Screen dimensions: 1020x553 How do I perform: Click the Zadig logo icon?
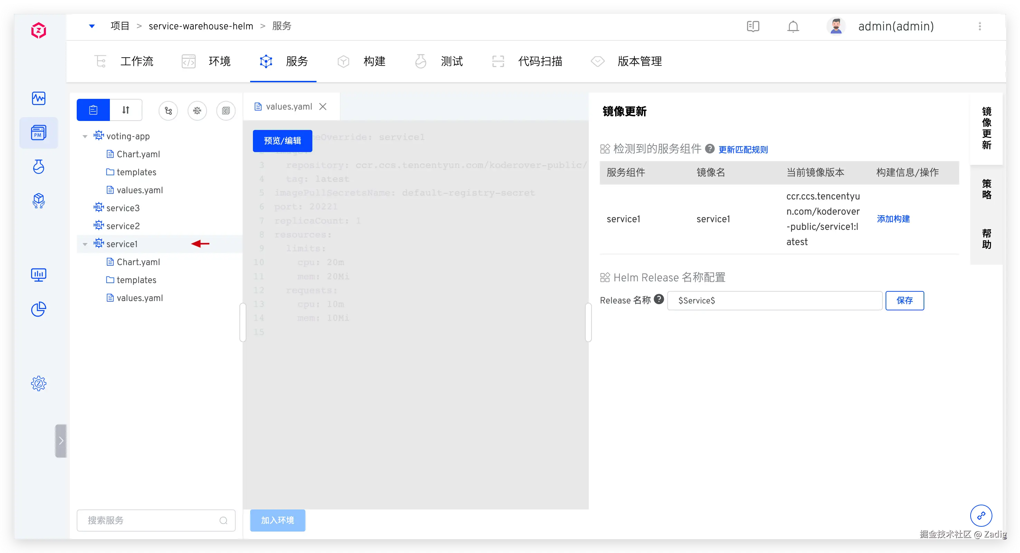[38, 30]
